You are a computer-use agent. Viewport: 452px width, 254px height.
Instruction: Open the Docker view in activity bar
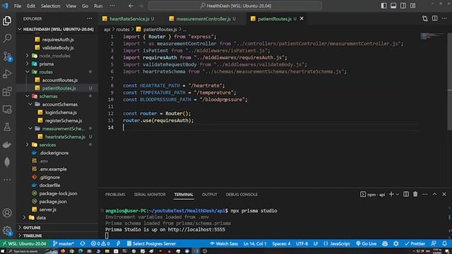(x=7, y=145)
